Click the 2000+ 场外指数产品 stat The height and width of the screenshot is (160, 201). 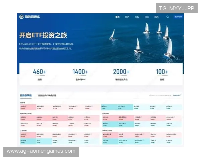tap(121, 75)
